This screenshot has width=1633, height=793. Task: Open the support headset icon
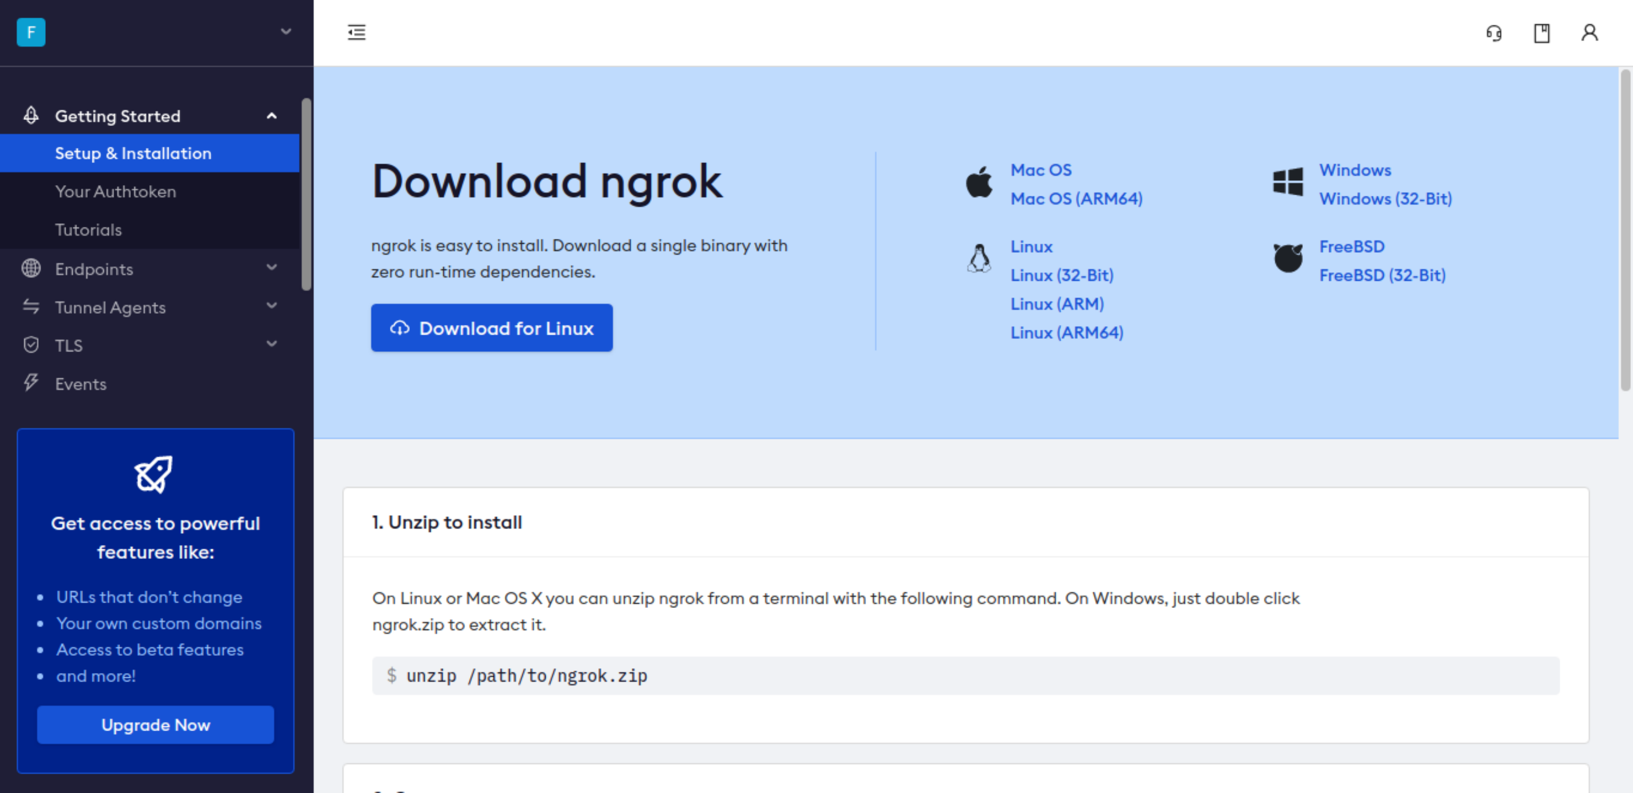1494,33
